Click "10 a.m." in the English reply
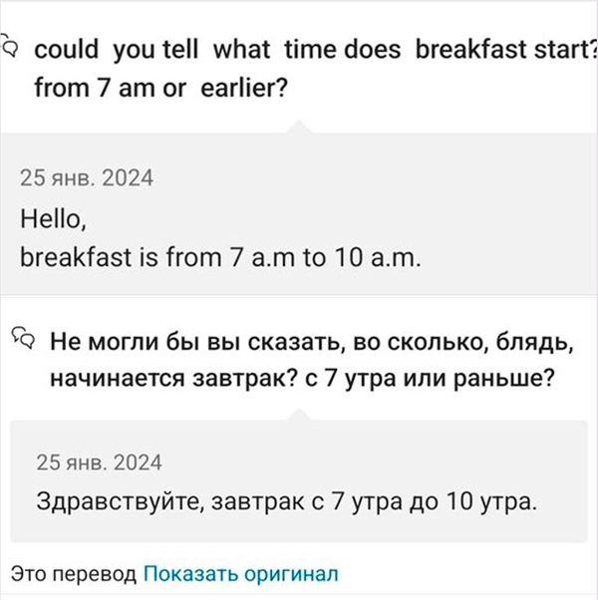The height and width of the screenshot is (600, 598). (x=377, y=257)
